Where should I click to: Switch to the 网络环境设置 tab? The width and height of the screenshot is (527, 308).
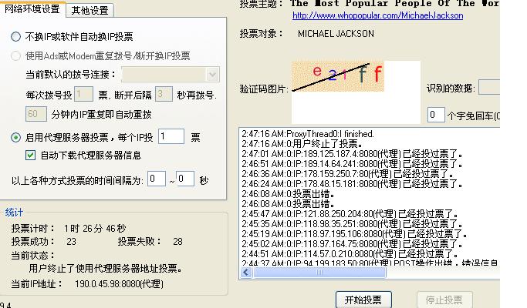point(32,9)
